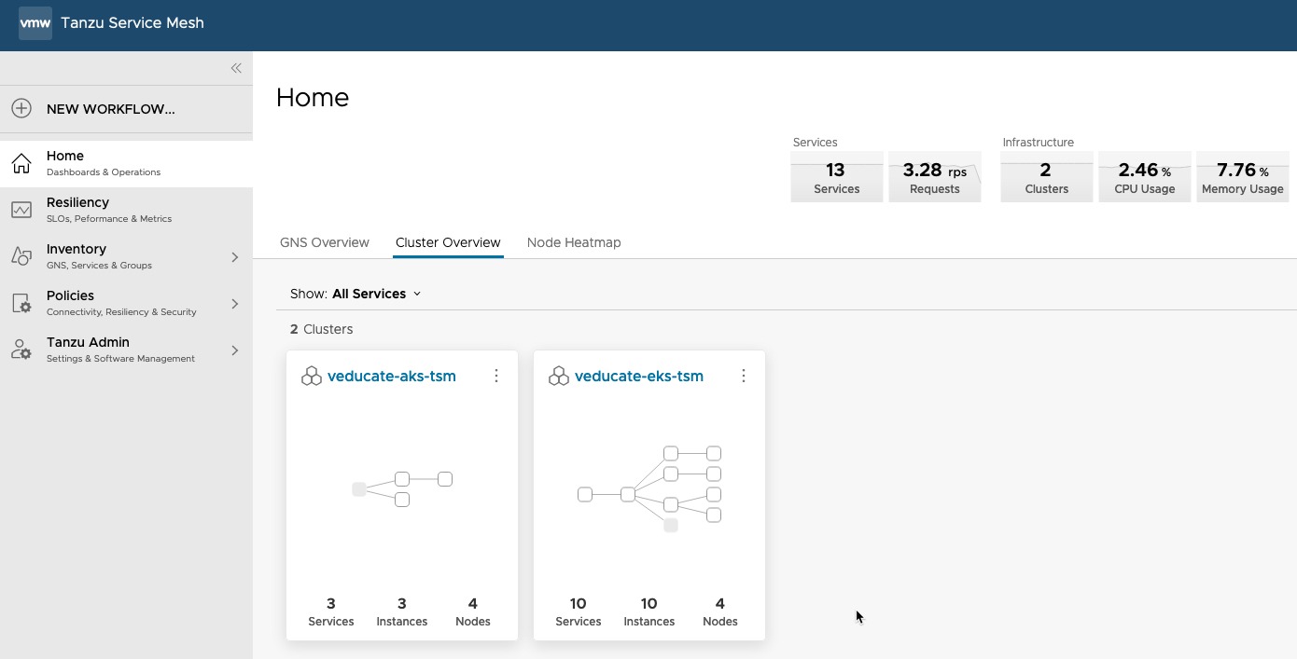Screen dimensions: 1297x659
Task: Open the veducate-eks-tsm cluster link
Action: coord(639,377)
